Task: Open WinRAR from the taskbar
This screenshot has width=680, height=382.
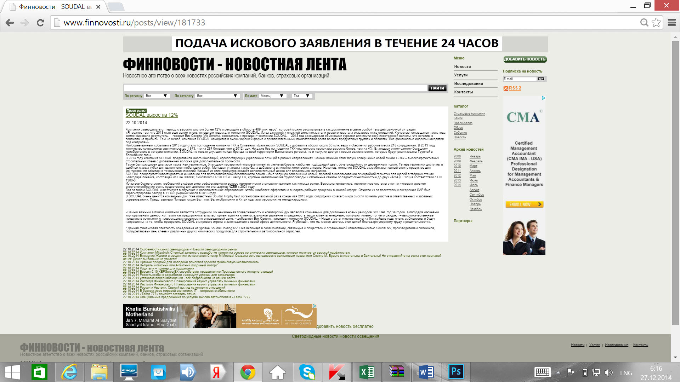Action: click(x=397, y=372)
